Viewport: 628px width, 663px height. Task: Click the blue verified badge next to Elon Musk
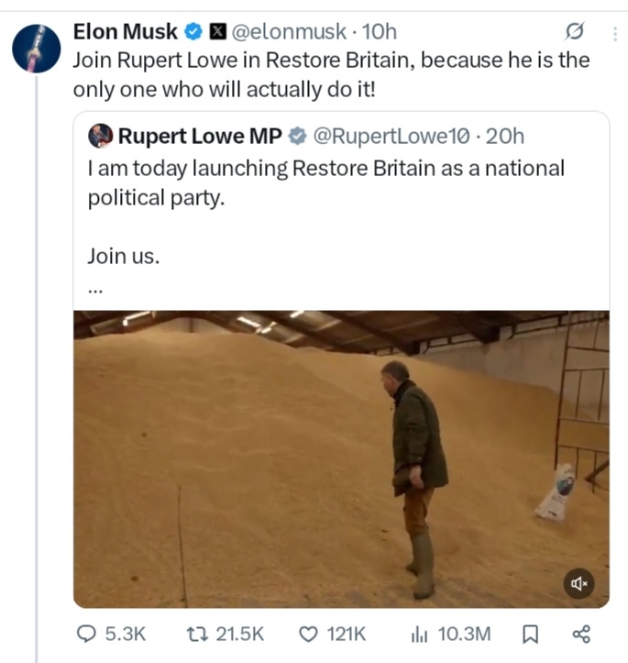[x=193, y=33]
